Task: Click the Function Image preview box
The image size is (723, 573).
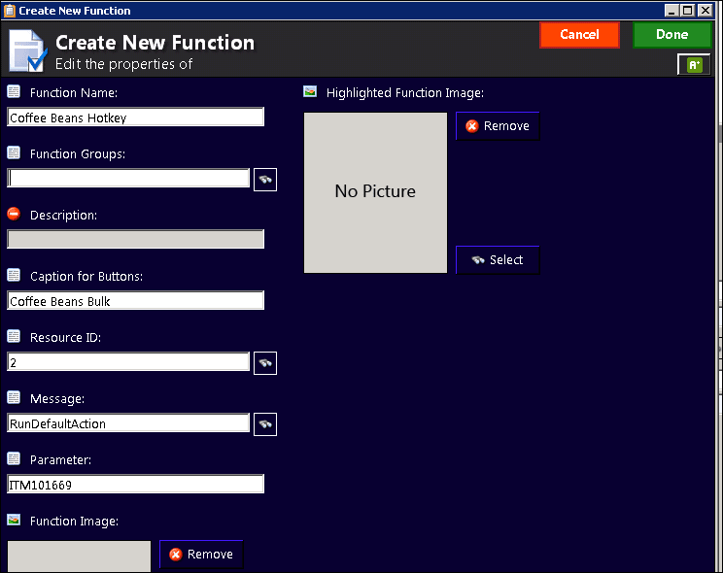Action: point(79,556)
